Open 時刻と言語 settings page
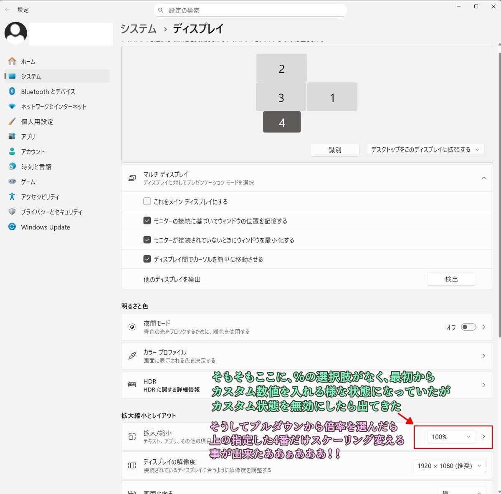The height and width of the screenshot is (494, 501). 57,166
